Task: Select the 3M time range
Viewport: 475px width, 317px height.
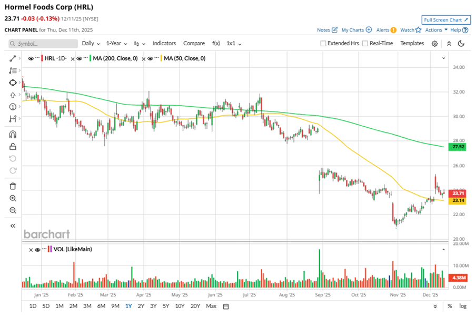Action: point(87,306)
